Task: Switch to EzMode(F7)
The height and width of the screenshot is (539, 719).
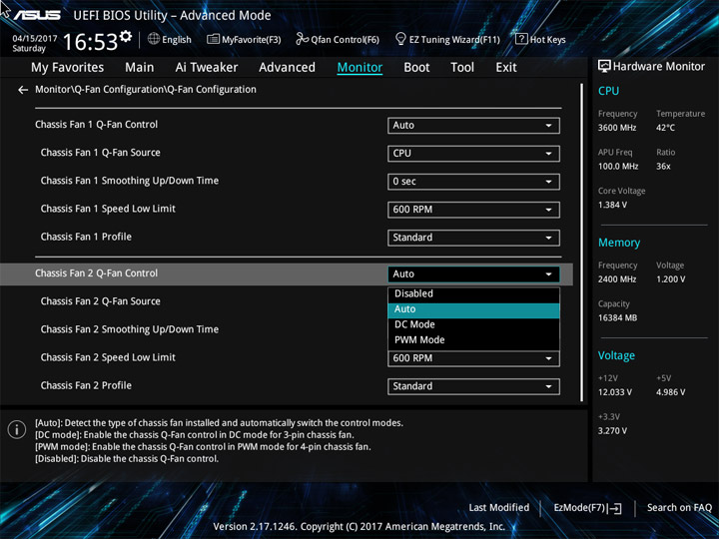Action: pos(588,508)
